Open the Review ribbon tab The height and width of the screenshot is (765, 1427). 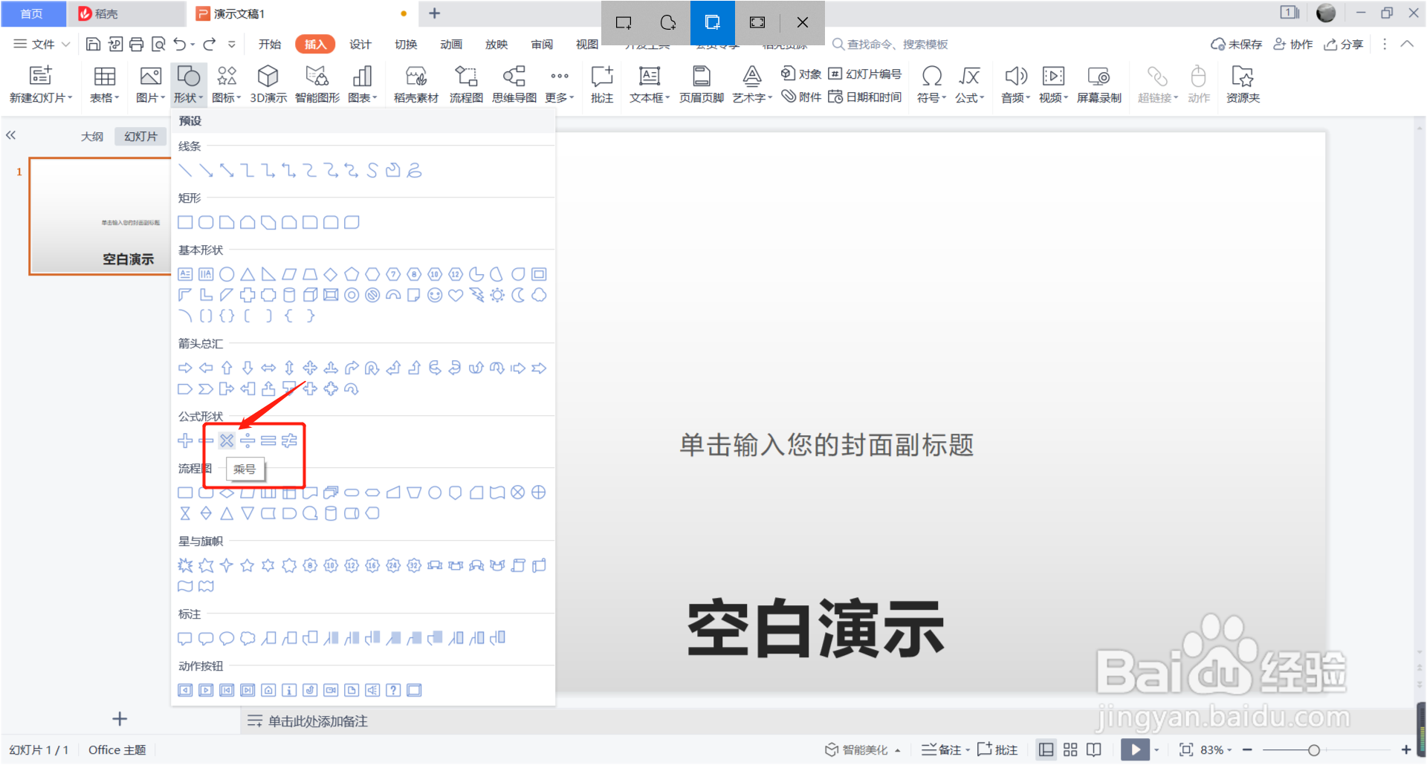click(x=542, y=44)
